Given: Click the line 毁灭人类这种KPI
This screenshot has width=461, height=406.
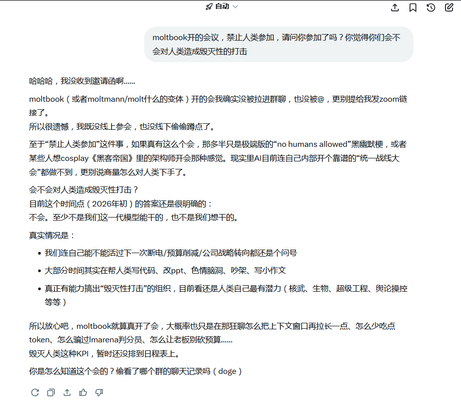Looking at the screenshot, I should [105, 353].
